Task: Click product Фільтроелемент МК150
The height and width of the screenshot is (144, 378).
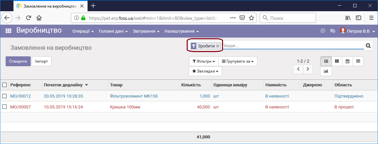Action: pyautogui.click(x=134, y=96)
